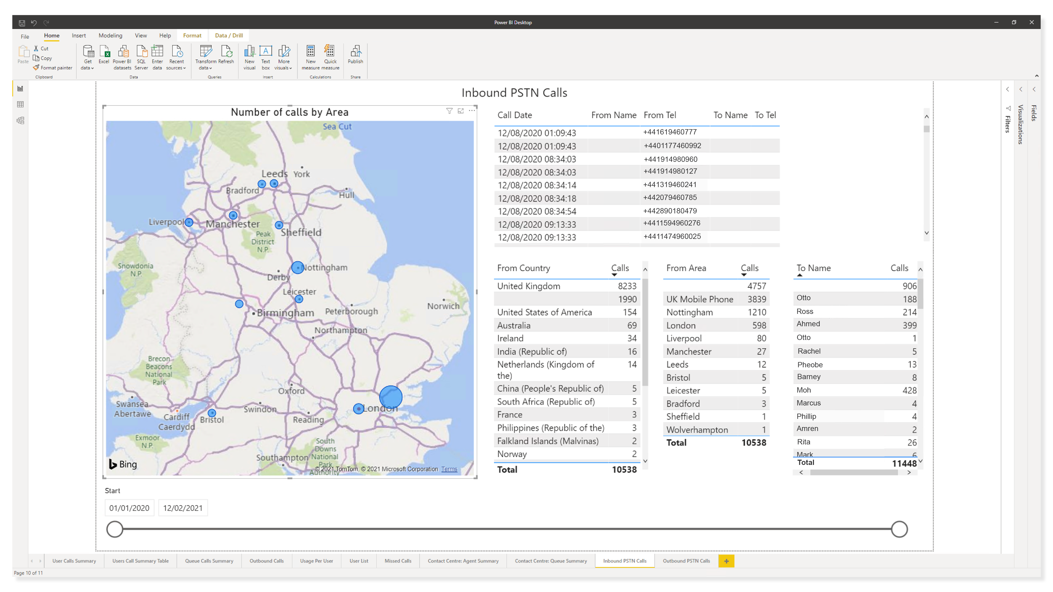This screenshot has height=592, width=1053.
Task: Switch to Missed Calls page tab
Action: [398, 561]
